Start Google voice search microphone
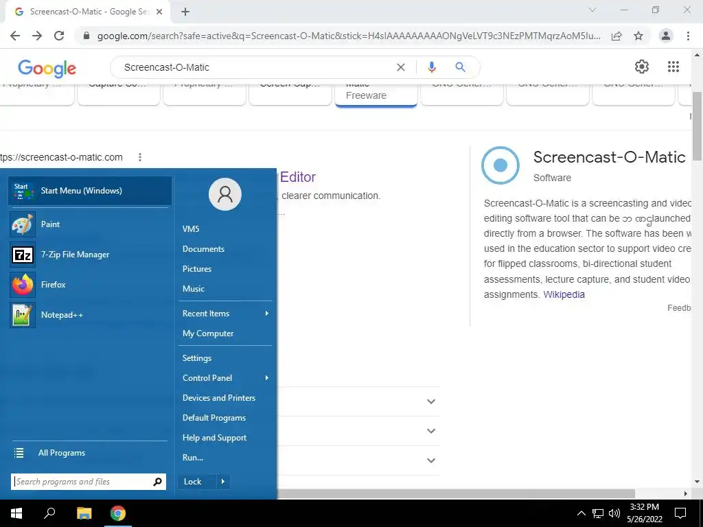703x527 pixels. point(431,67)
